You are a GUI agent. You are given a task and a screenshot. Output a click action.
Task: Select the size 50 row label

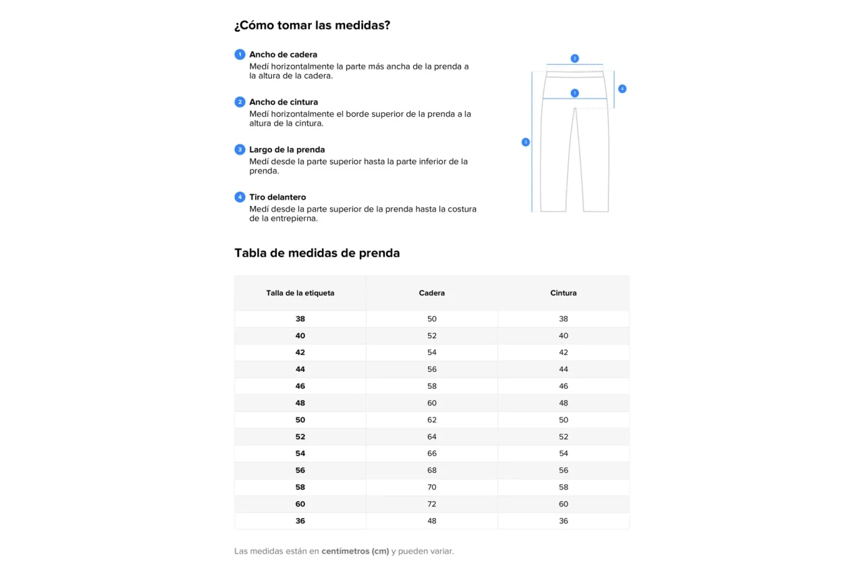tap(300, 420)
